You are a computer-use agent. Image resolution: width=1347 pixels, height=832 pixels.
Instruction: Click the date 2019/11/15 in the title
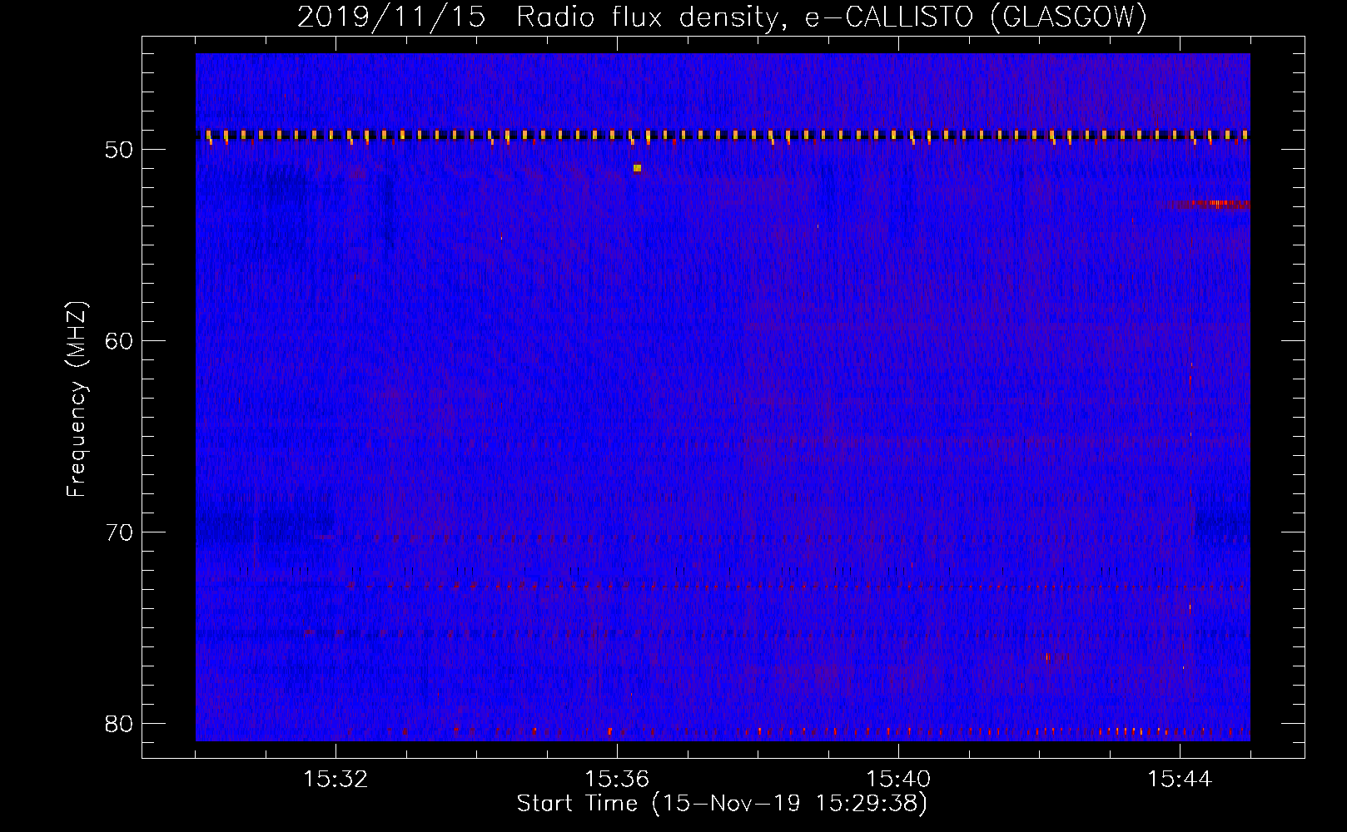[391, 17]
